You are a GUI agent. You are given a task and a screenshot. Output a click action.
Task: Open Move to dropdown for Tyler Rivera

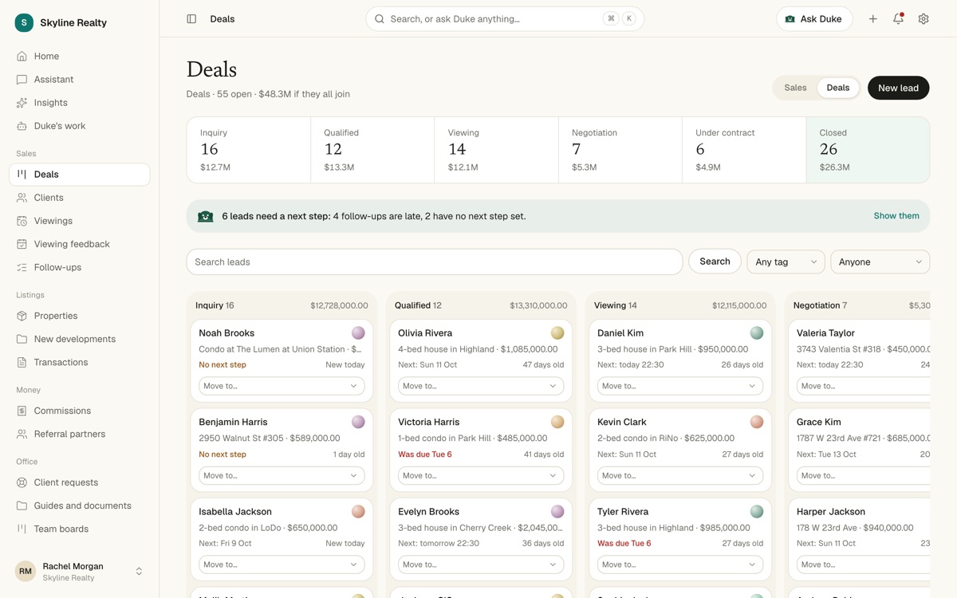pyautogui.click(x=680, y=565)
